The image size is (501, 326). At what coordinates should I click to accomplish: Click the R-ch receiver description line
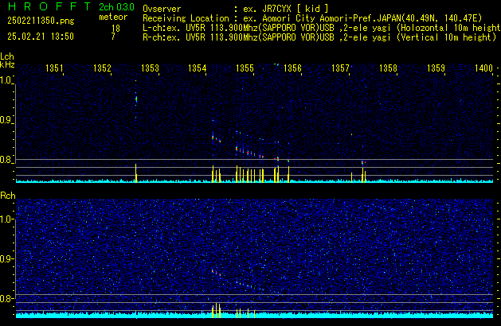(319, 37)
